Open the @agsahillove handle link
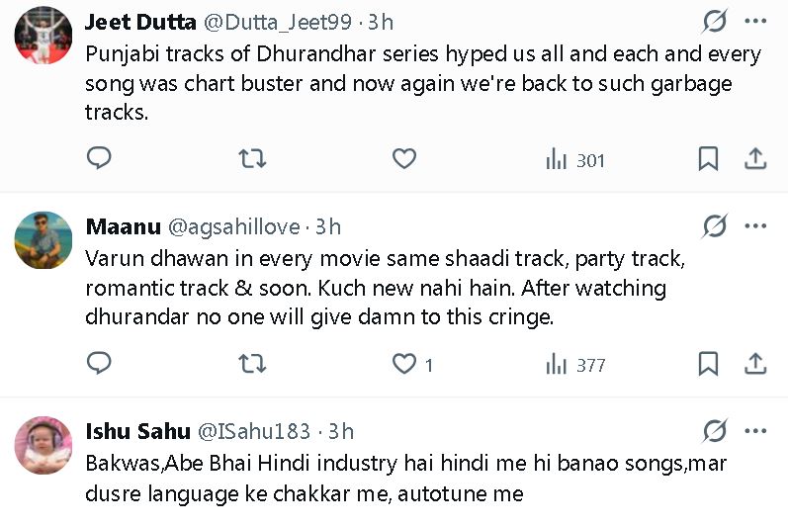 (233, 226)
